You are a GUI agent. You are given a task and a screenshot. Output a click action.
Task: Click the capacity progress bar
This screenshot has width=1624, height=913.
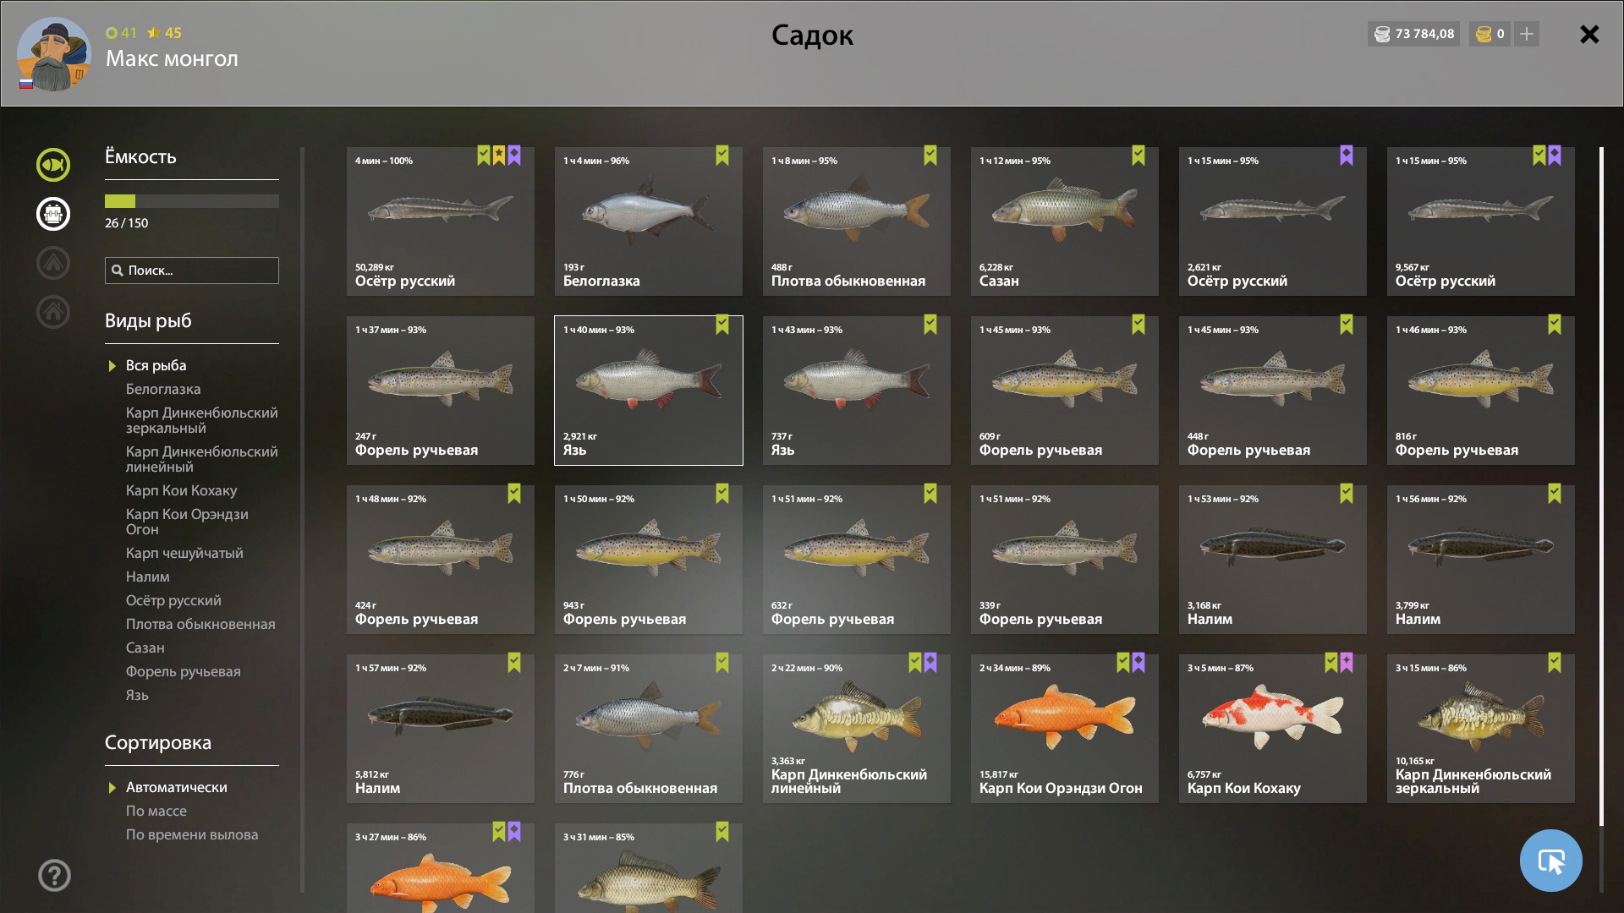tap(192, 201)
